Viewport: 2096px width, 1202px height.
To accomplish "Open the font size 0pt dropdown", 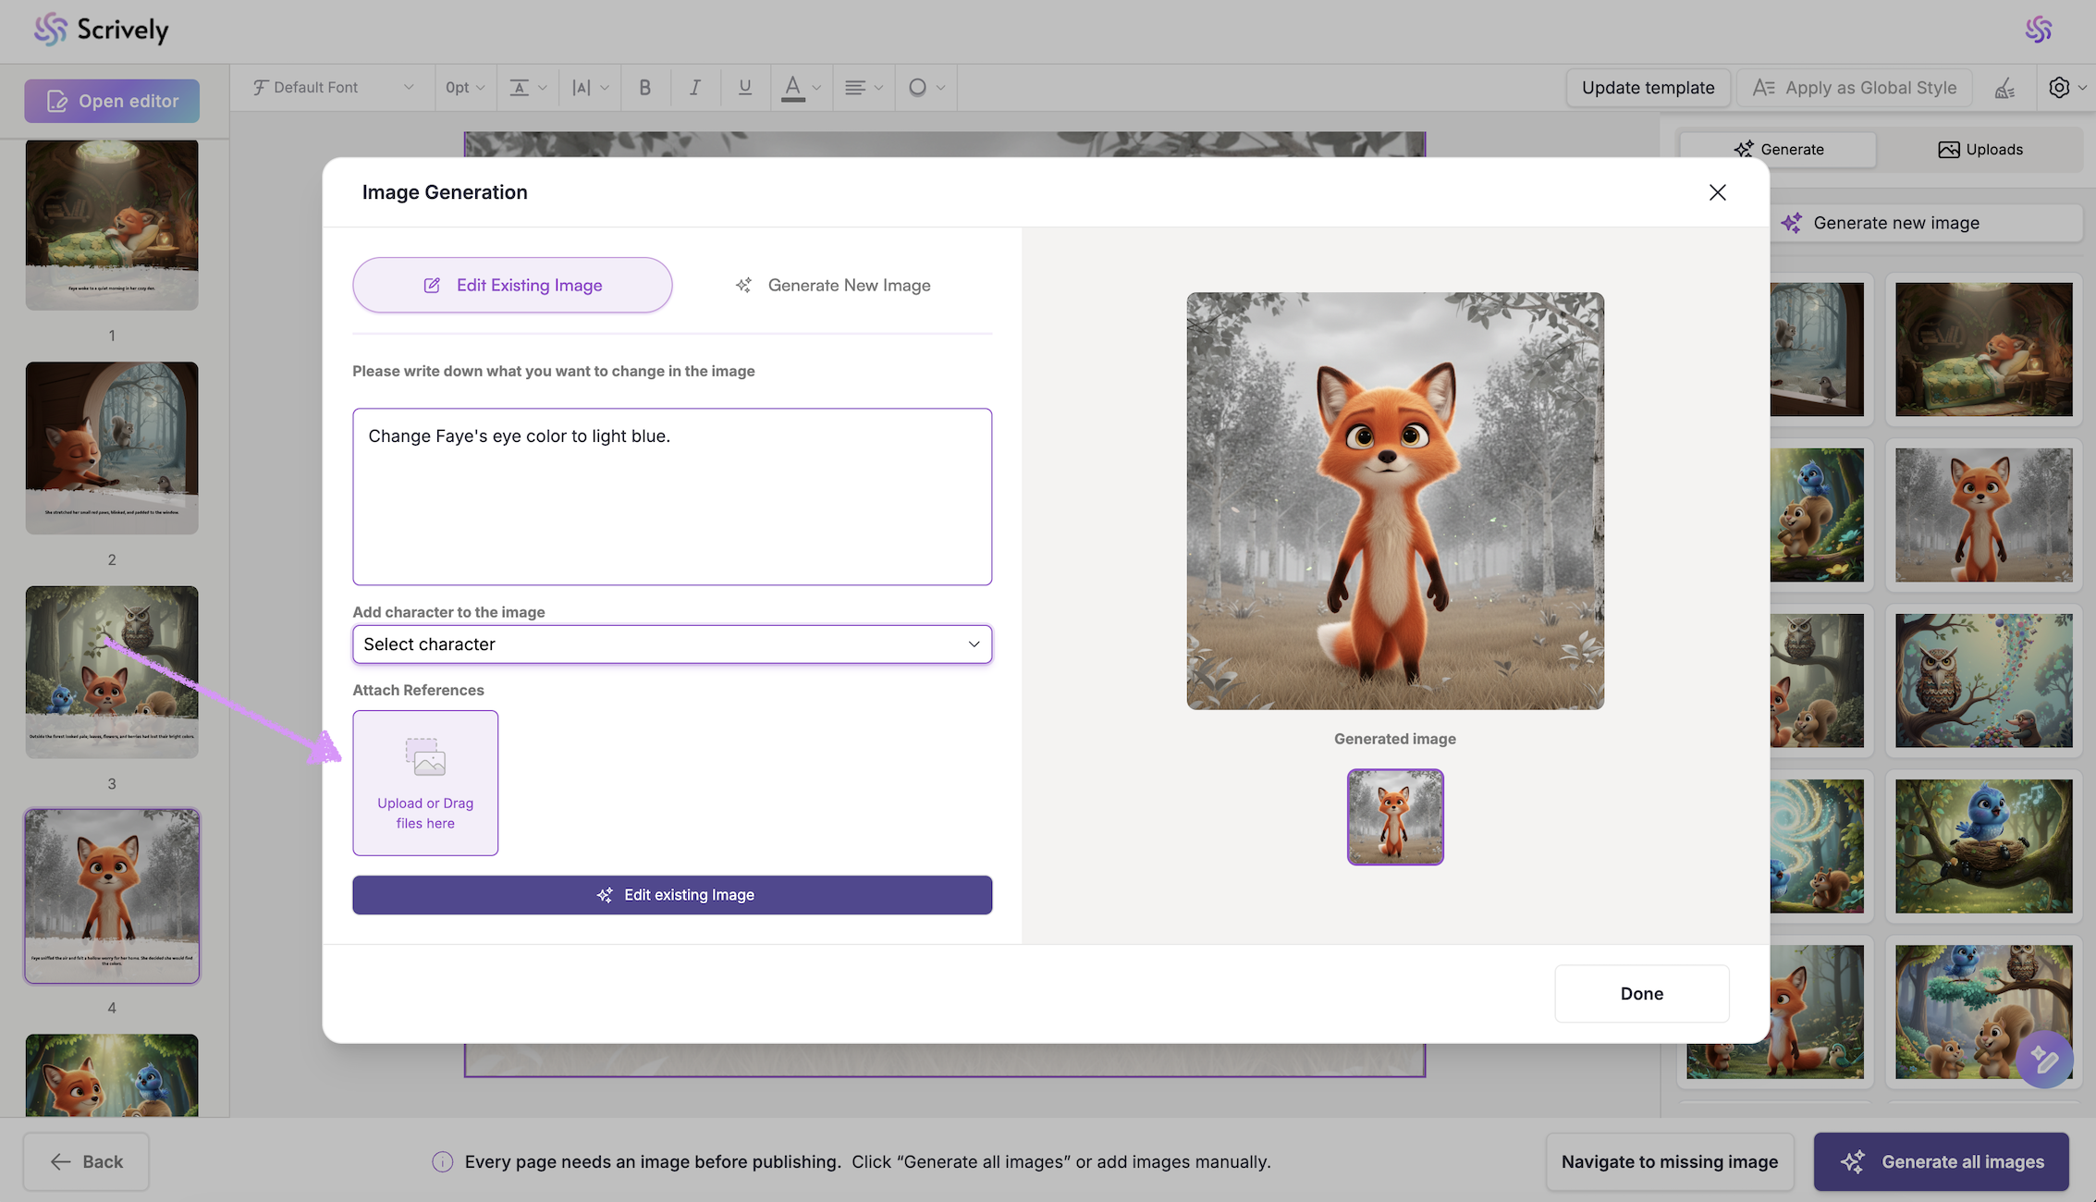I will (x=464, y=87).
